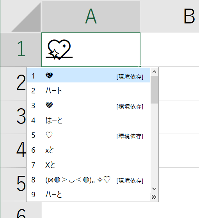
Task: Select row 3 header
Action: tap(13, 117)
